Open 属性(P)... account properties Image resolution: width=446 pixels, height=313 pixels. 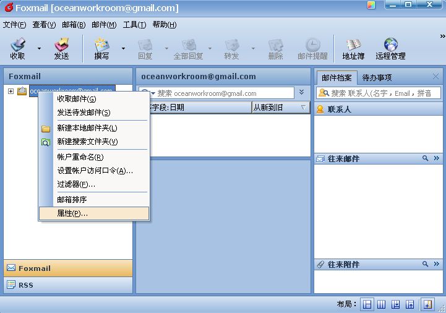click(x=94, y=213)
